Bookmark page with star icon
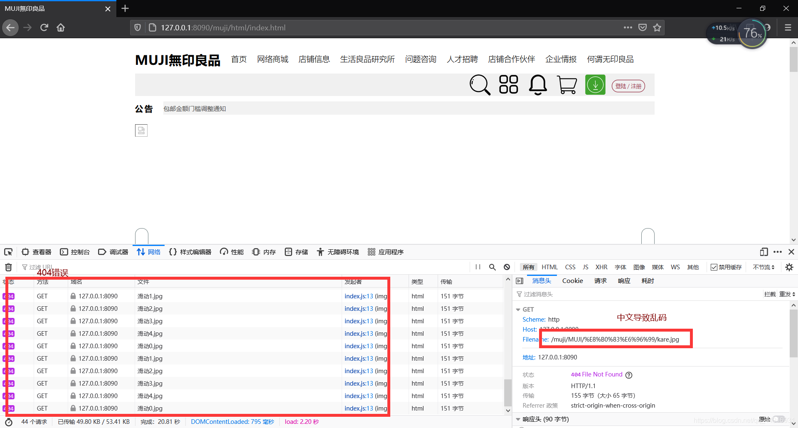The image size is (798, 428). (x=657, y=28)
